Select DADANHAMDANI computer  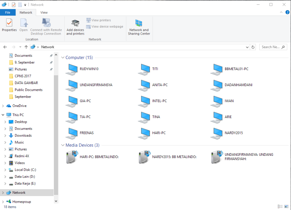[231, 85]
